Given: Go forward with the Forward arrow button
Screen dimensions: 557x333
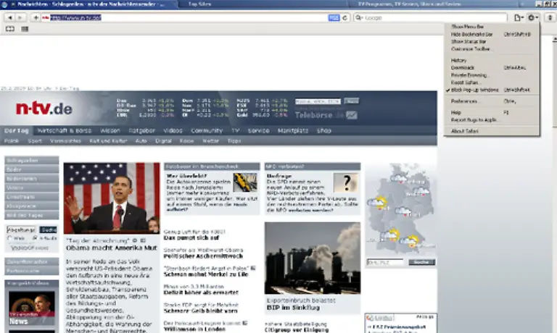Looking at the screenshot, I should point(20,17).
